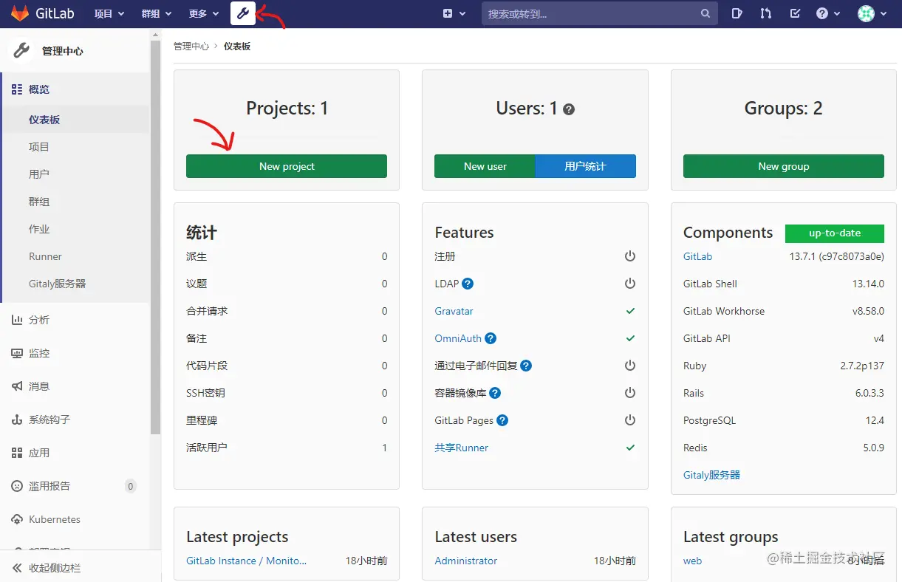Select 概览 in the sidebar
902x582 pixels.
[x=75, y=89]
